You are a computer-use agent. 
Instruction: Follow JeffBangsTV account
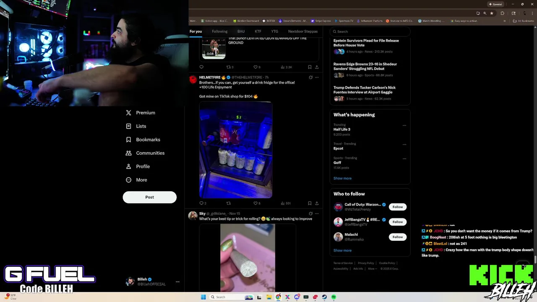(x=398, y=222)
